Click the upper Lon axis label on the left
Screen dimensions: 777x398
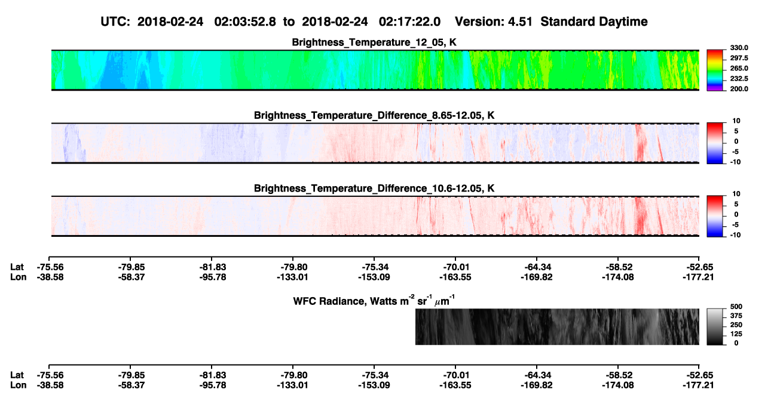[x=18, y=277]
